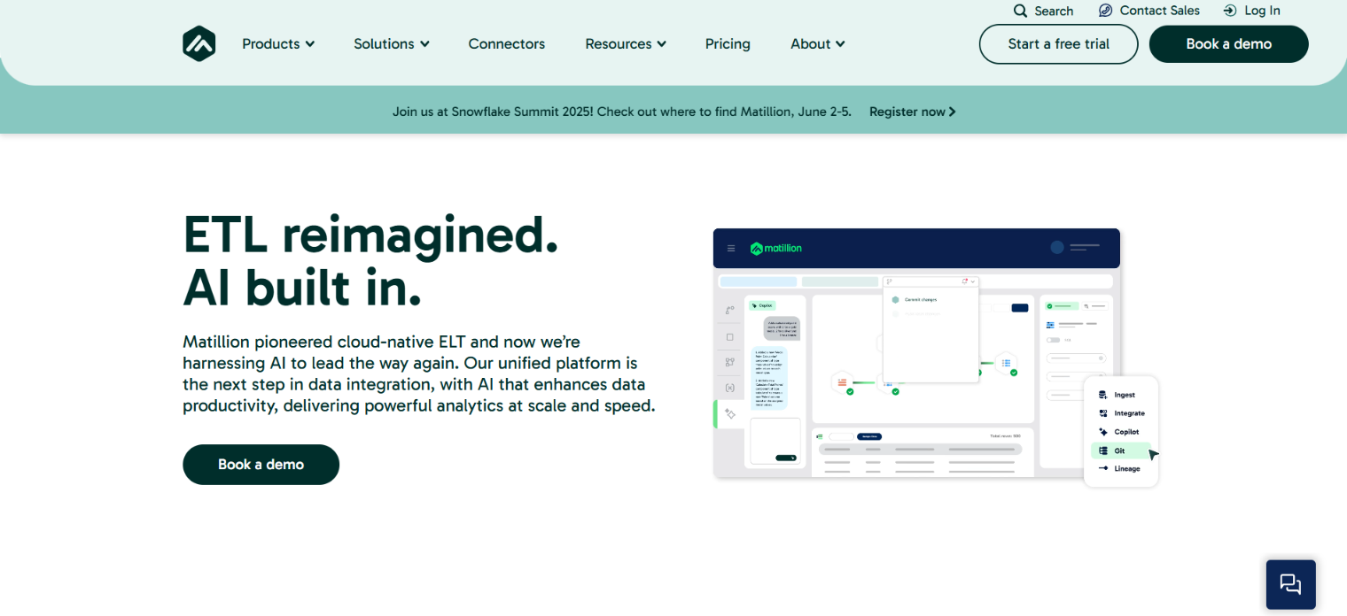Screen dimensions: 1347x616
Task: Click the branch icon in illustration sidebar
Action: 729,310
